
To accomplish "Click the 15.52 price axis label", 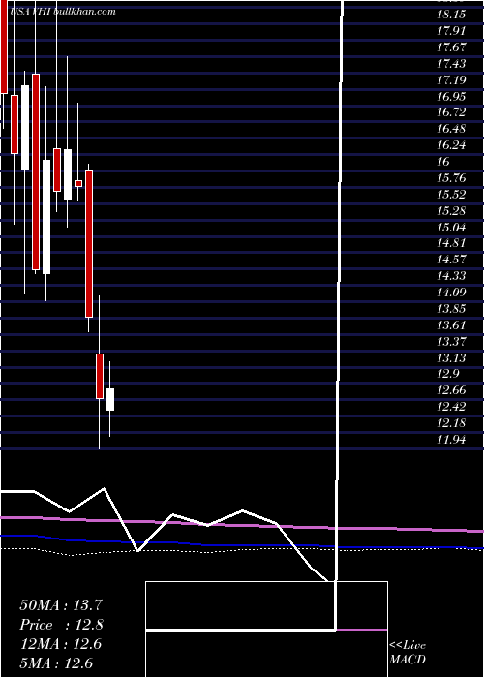I will click(451, 195).
